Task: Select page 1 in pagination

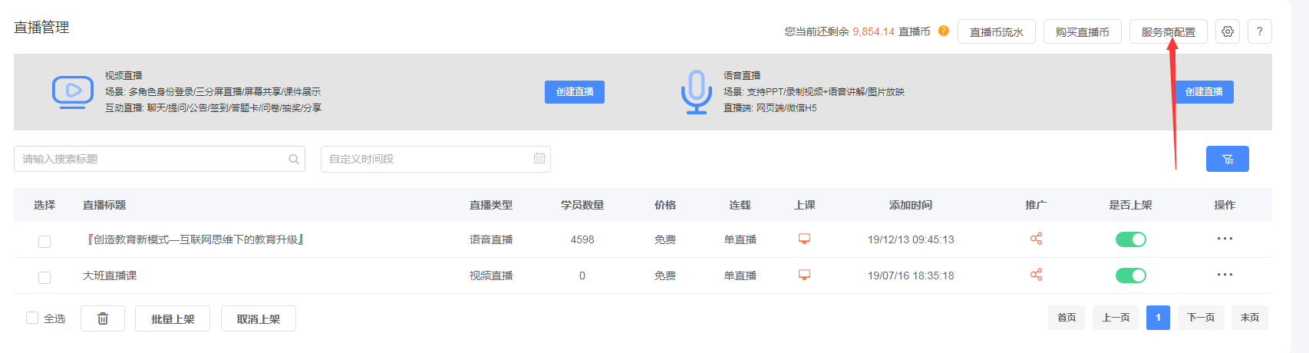Action: pos(1158,318)
